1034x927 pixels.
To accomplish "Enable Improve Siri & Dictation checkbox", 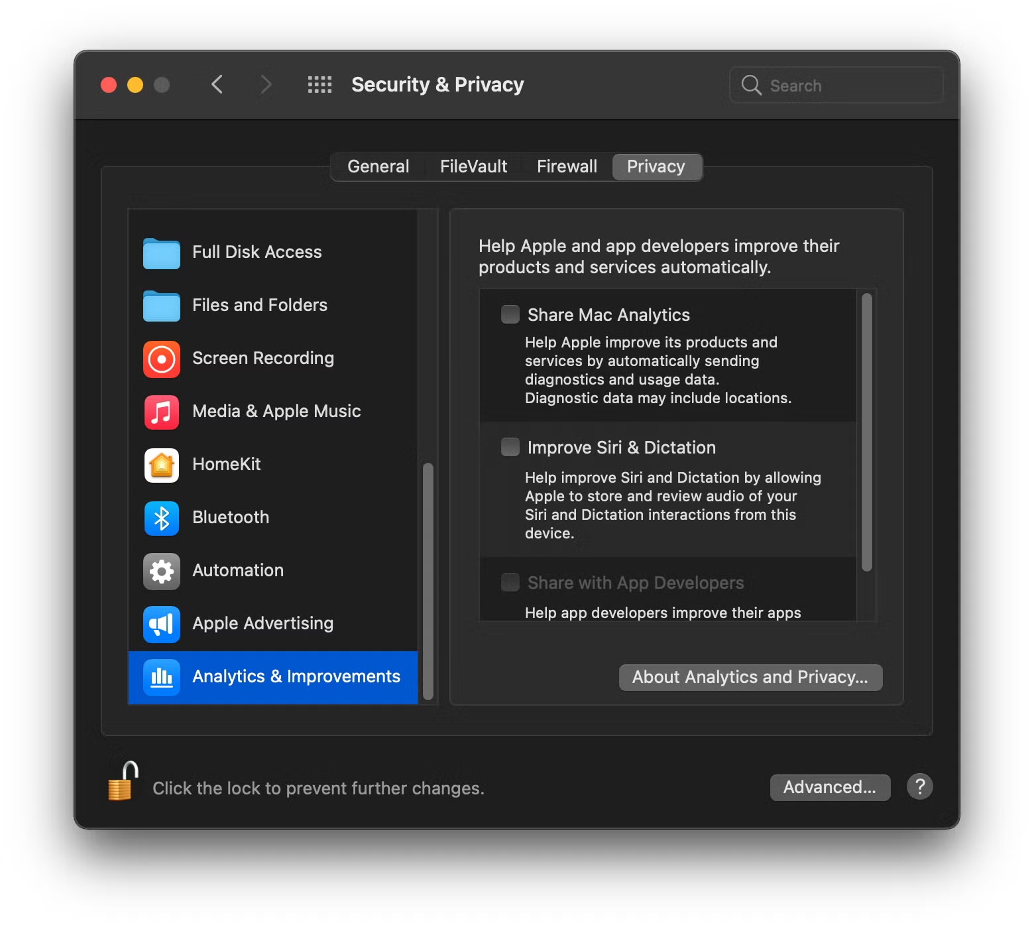I will pyautogui.click(x=510, y=447).
